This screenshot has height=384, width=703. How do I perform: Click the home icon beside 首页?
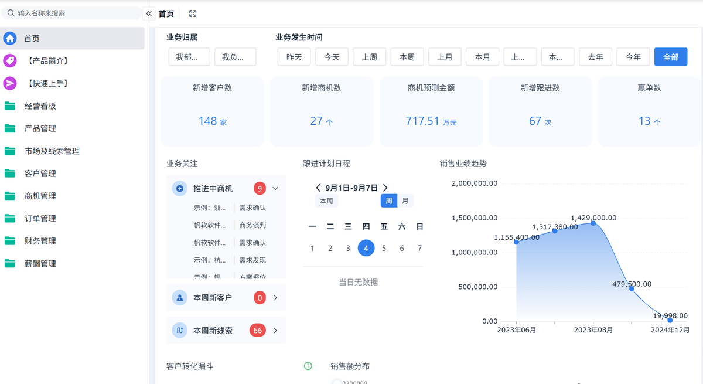pyautogui.click(x=10, y=38)
